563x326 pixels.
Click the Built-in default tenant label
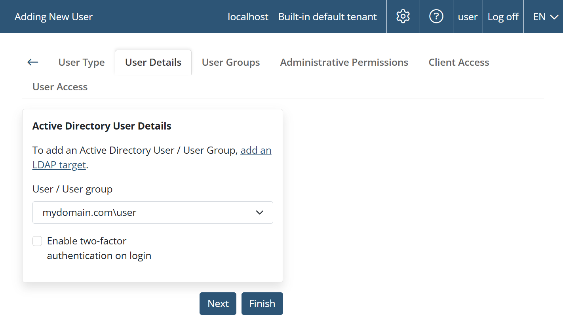[327, 17]
